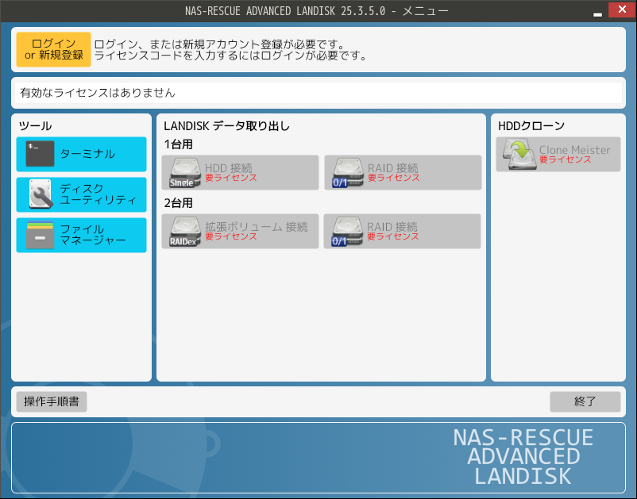Launch Disk Utility via the wrench icon

pyautogui.click(x=40, y=194)
